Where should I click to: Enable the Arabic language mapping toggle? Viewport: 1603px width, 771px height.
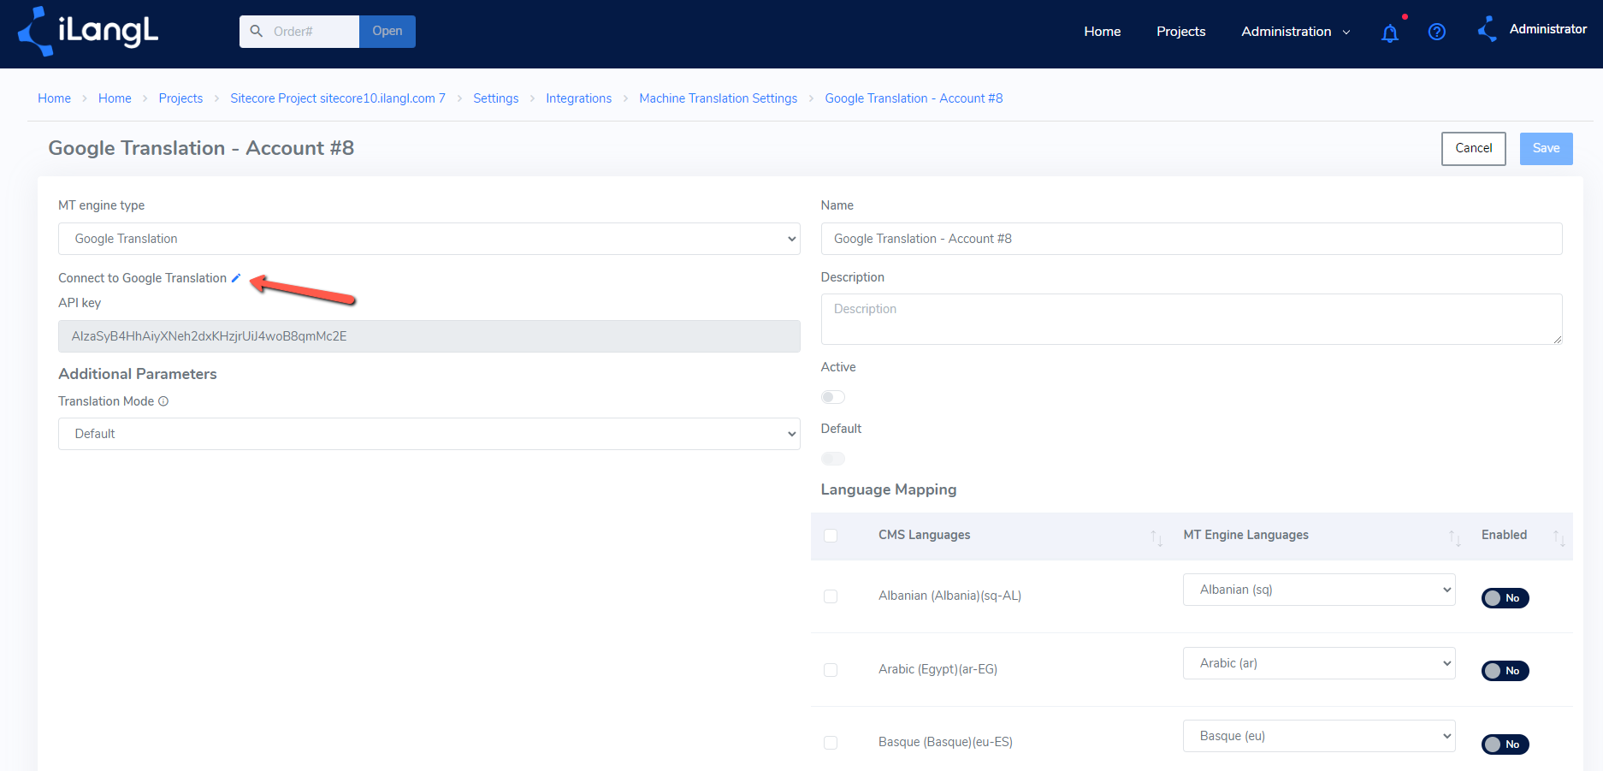coord(1505,671)
